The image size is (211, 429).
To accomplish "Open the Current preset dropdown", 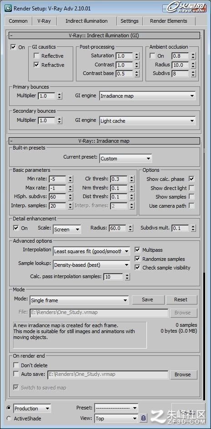I will tap(126, 159).
